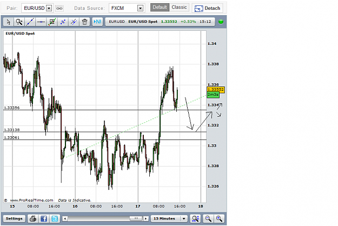Click the www.ProRealTime.com link
338x226 pixels.
(31, 201)
